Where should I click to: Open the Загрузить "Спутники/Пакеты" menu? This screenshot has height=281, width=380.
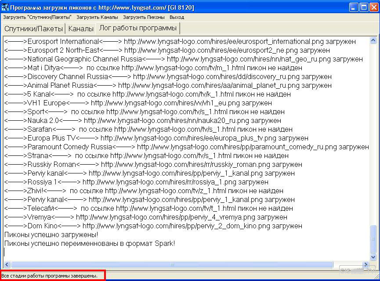(x=37, y=17)
